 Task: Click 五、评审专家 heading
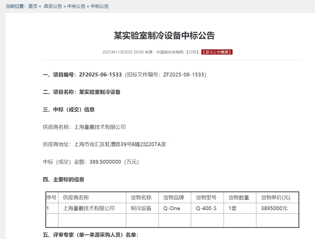pyautogui.click(x=91, y=235)
